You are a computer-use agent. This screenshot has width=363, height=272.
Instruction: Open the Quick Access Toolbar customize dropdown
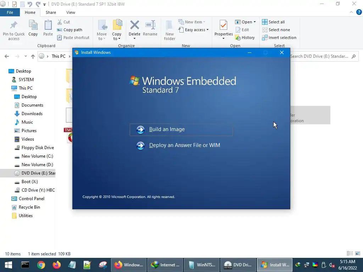coord(44,4)
